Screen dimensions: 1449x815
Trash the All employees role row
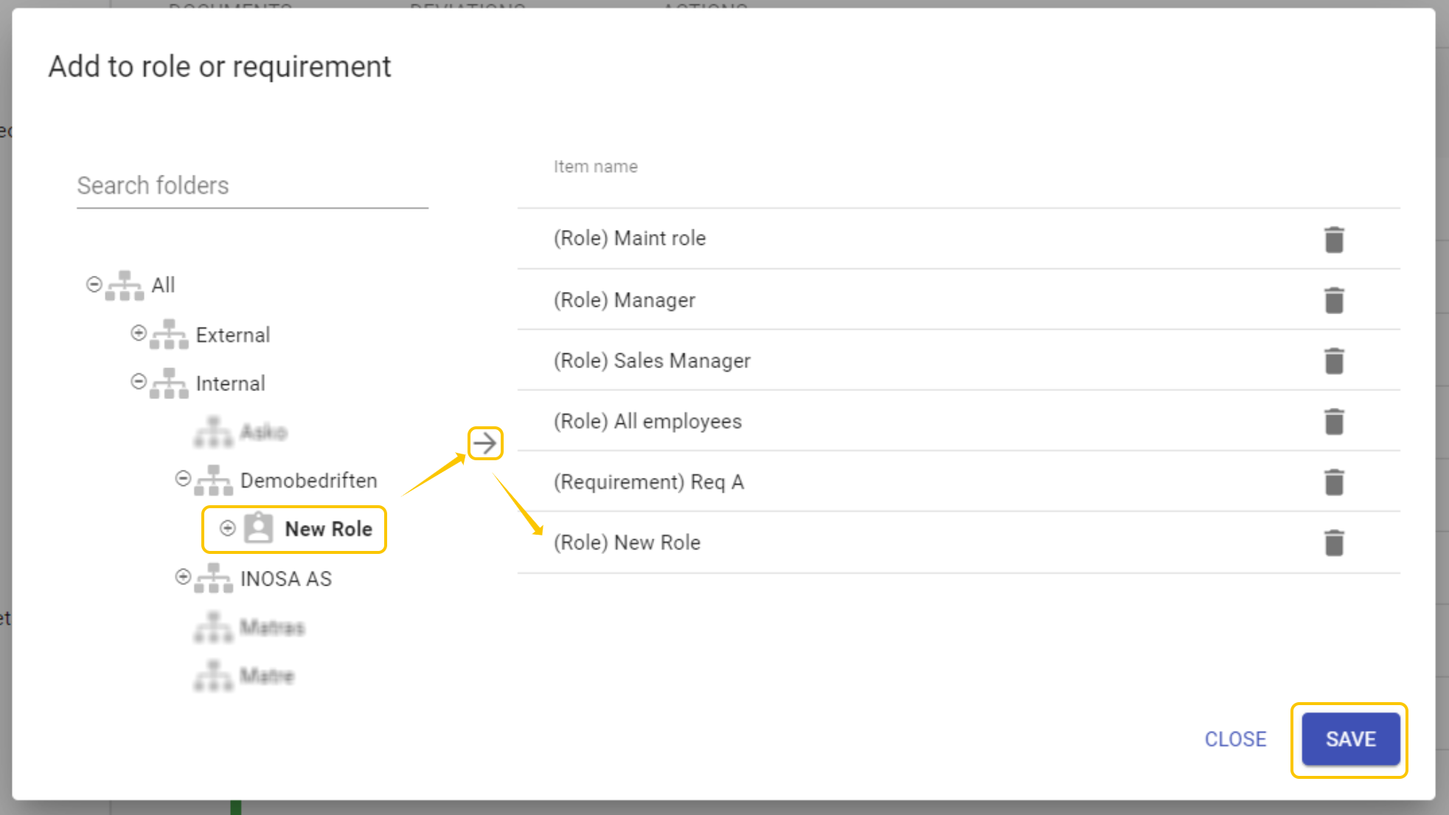click(1334, 421)
